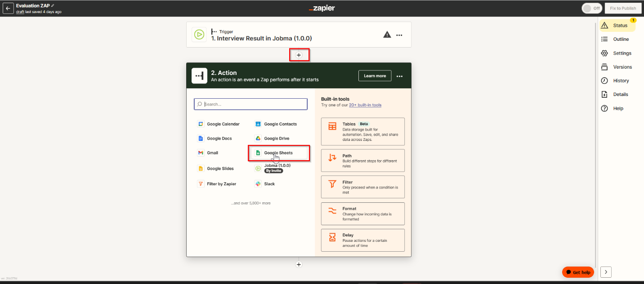Open the Settings sidebar panel

click(x=616, y=53)
